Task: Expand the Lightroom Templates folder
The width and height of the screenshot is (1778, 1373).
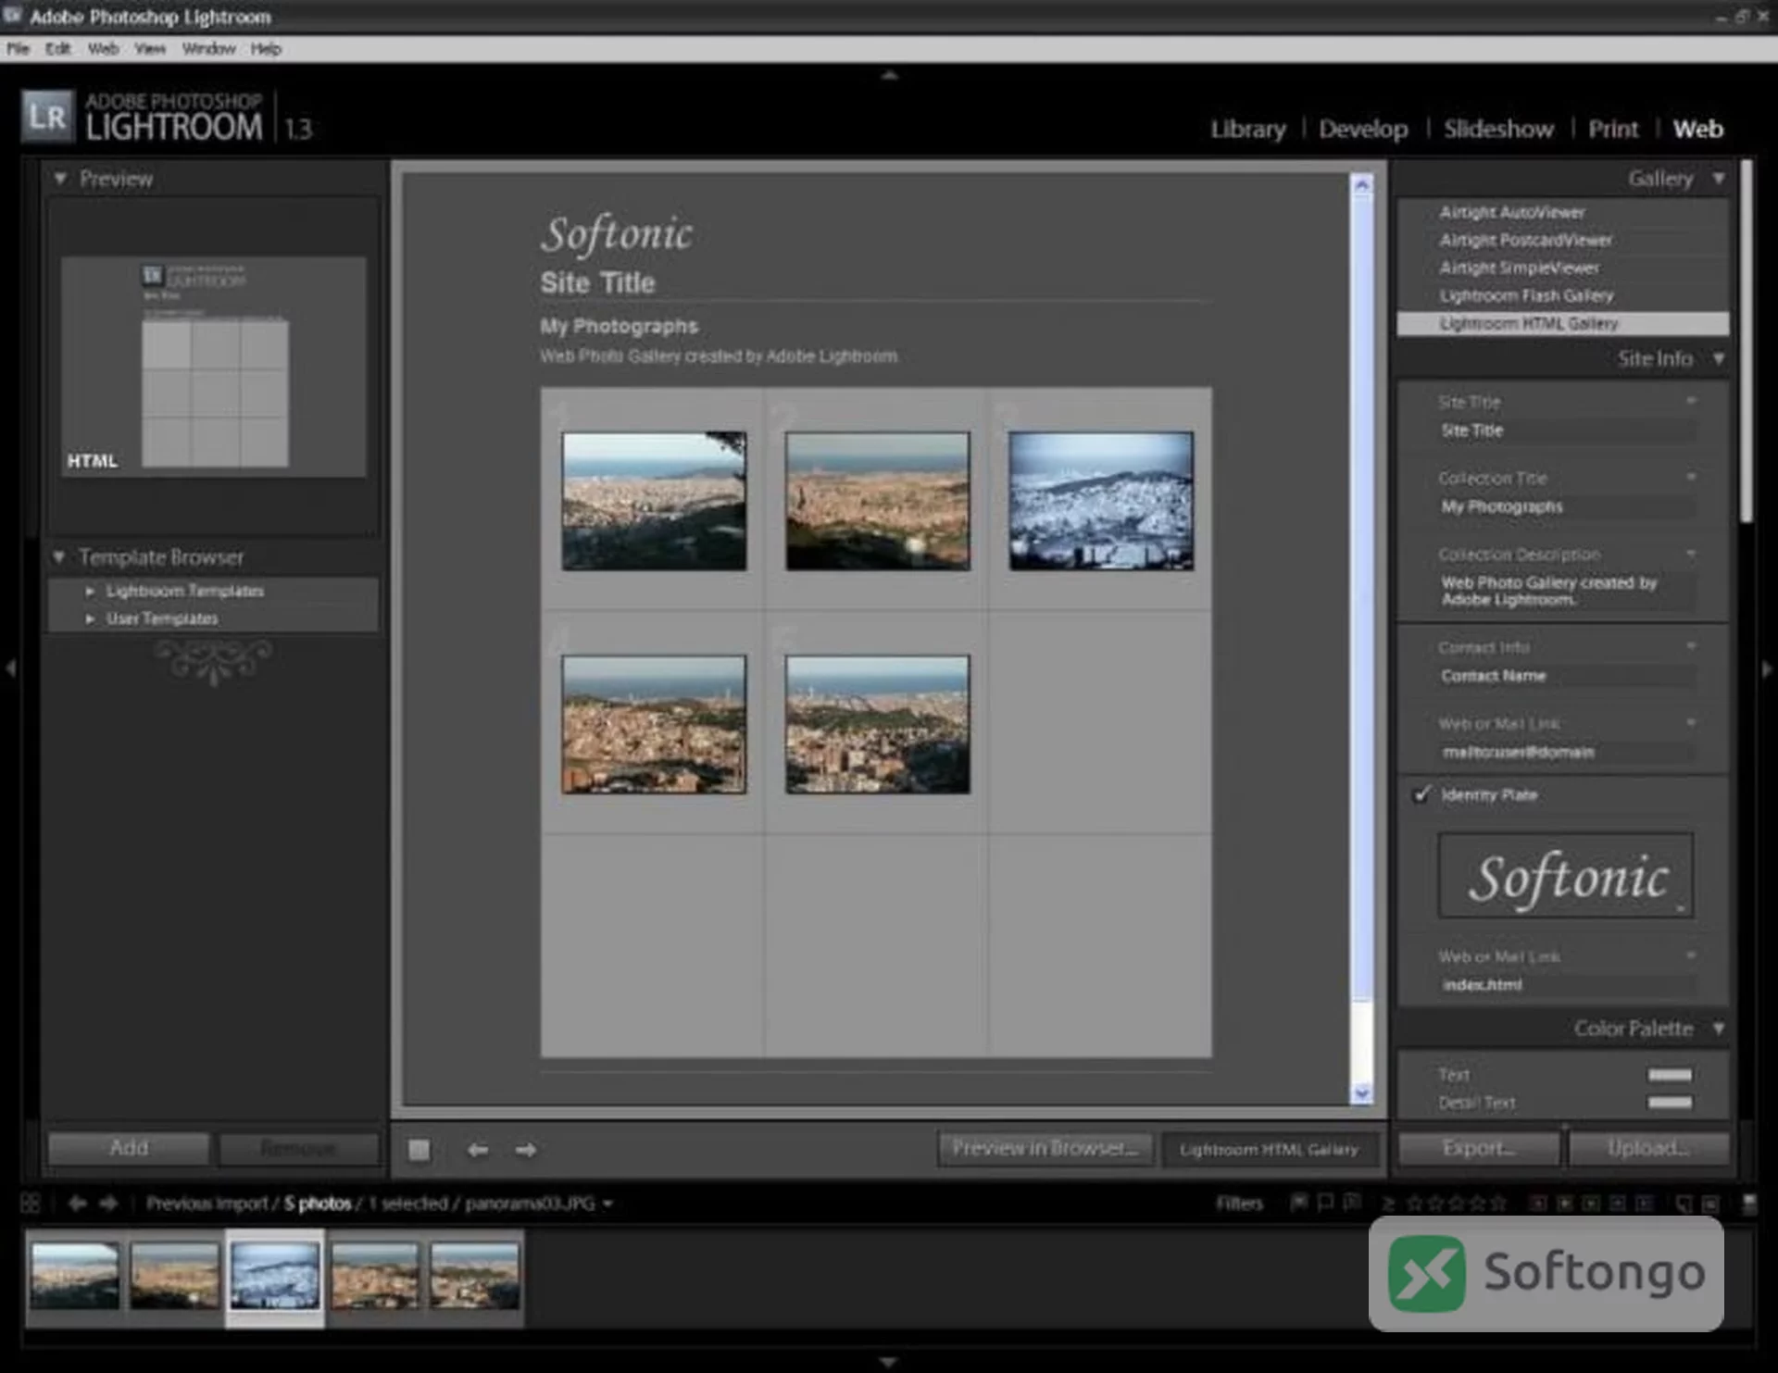Action: (x=90, y=591)
